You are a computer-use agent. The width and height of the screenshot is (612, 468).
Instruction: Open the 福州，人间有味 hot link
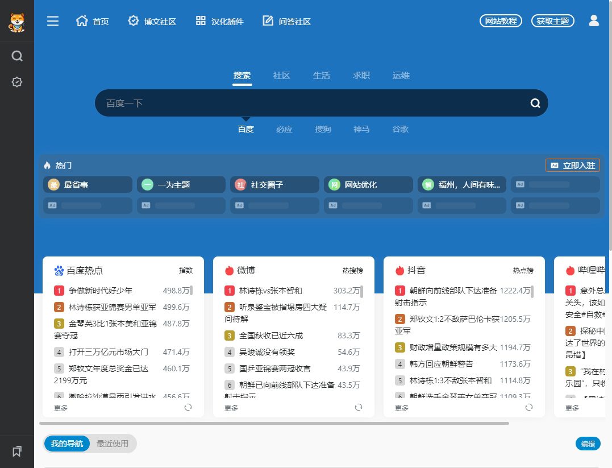point(462,184)
